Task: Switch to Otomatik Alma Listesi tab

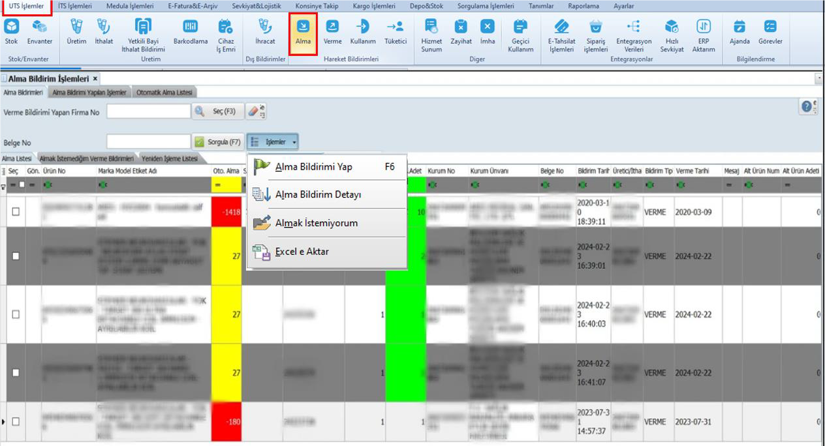Action: tap(164, 93)
